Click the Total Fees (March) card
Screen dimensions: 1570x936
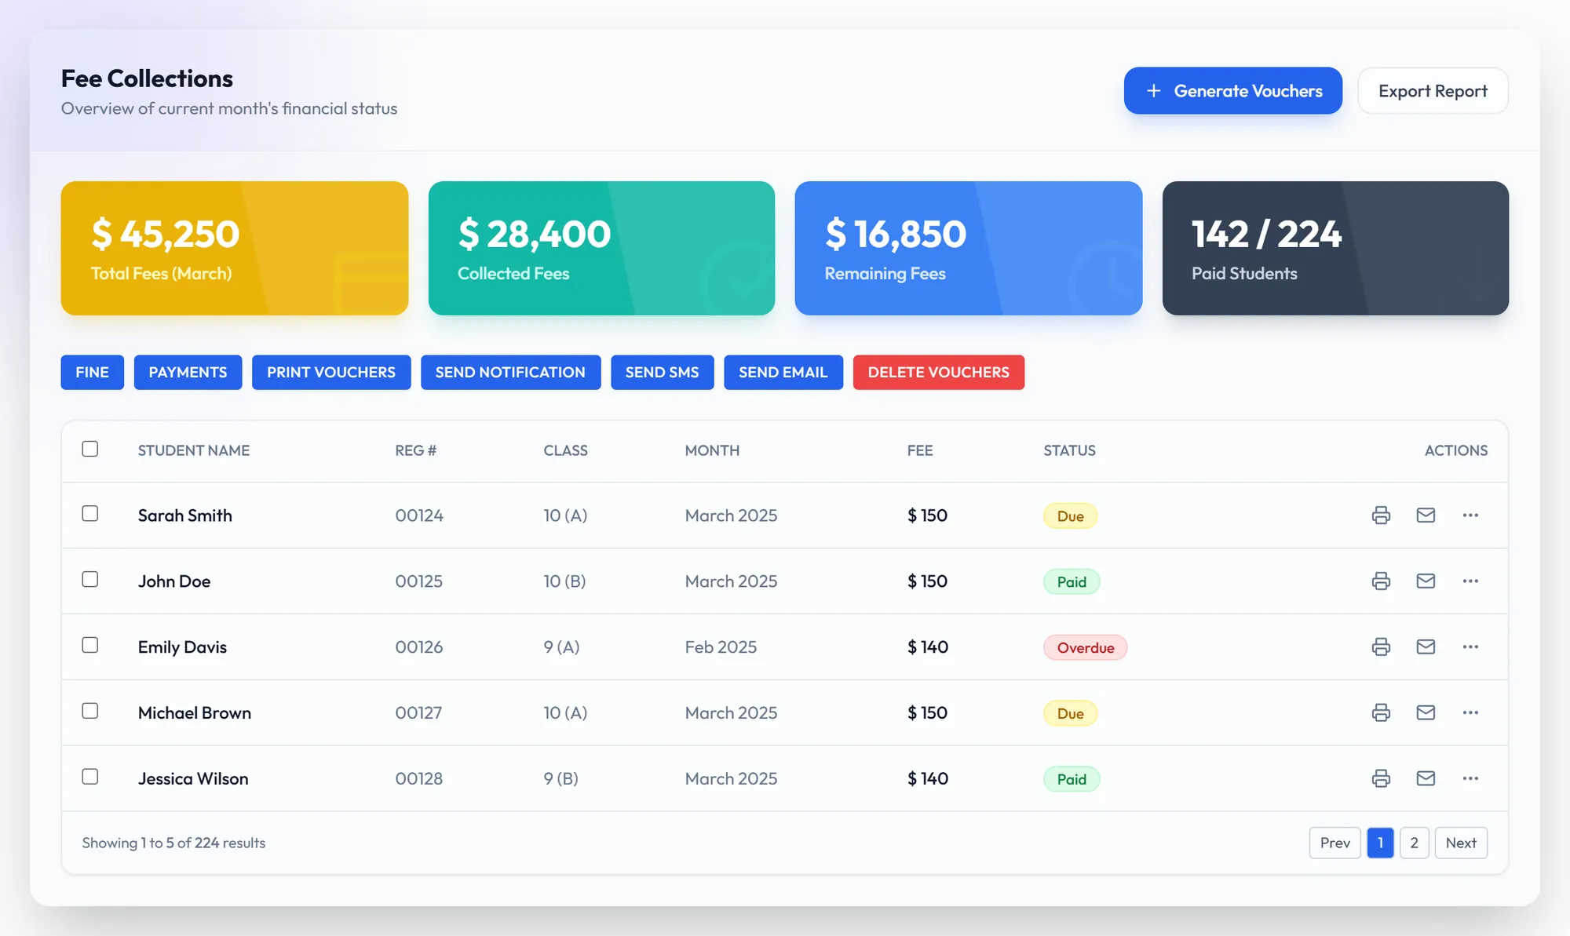click(x=235, y=249)
